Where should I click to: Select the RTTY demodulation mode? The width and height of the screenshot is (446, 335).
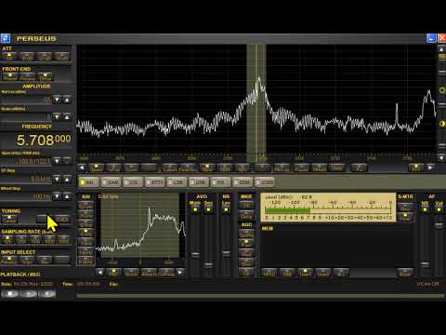point(155,182)
